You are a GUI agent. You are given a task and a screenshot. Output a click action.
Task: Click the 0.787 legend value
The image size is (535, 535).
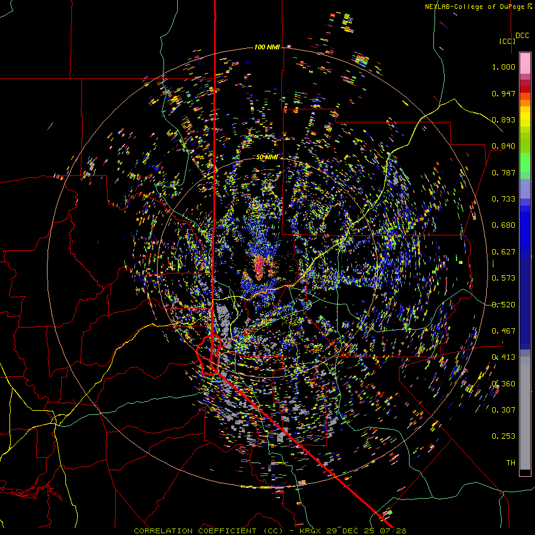(503, 172)
